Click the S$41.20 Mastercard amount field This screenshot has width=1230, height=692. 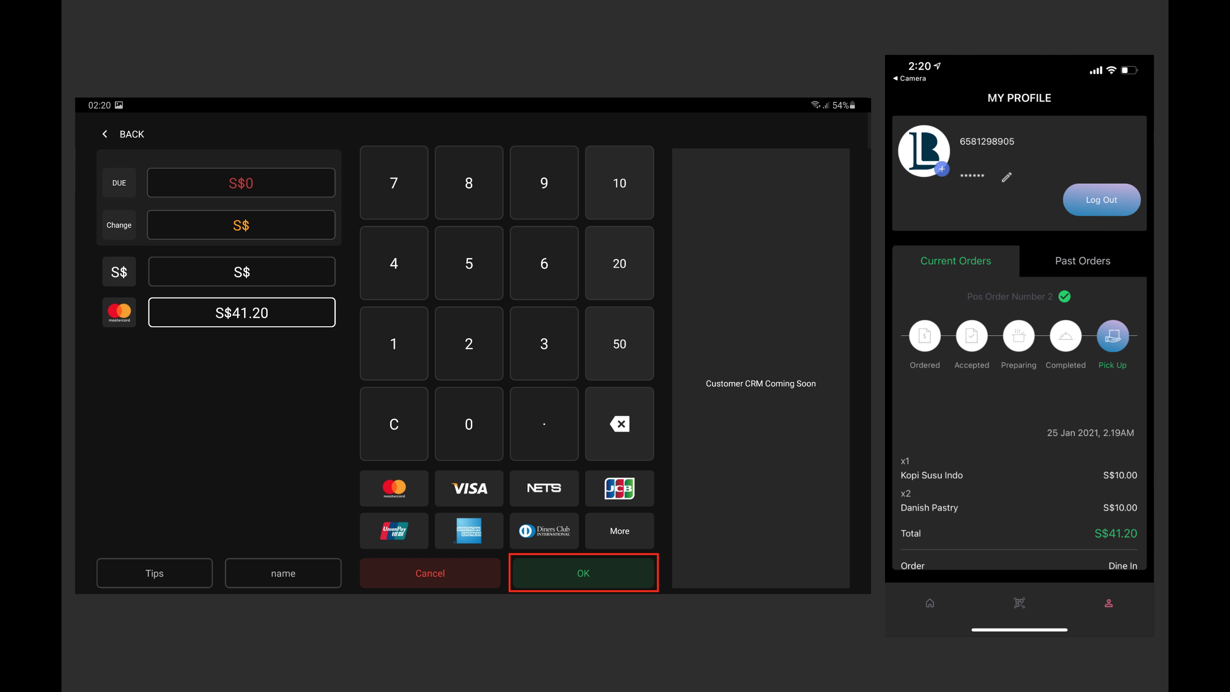[x=242, y=313]
